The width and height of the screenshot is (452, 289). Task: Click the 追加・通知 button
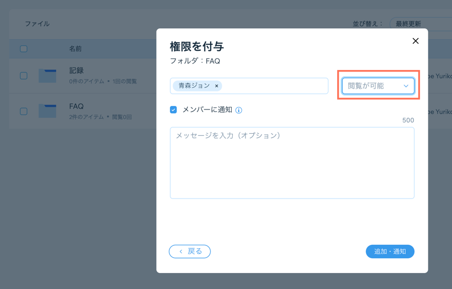[x=390, y=251]
